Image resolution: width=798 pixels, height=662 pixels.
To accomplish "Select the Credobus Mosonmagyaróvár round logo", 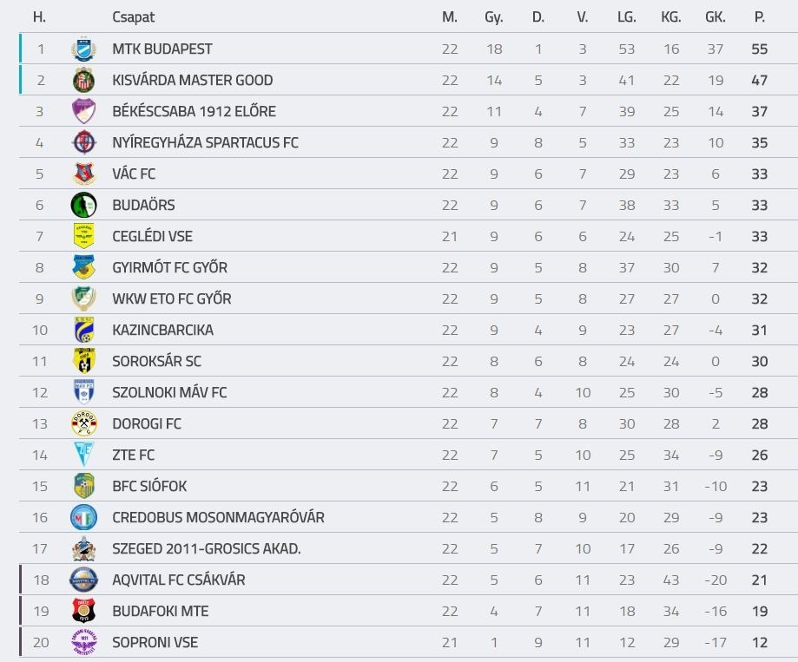I will click(83, 517).
